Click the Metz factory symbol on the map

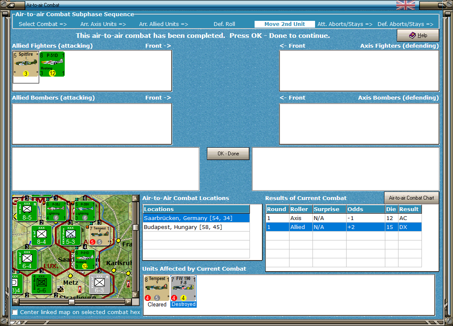click(60, 289)
